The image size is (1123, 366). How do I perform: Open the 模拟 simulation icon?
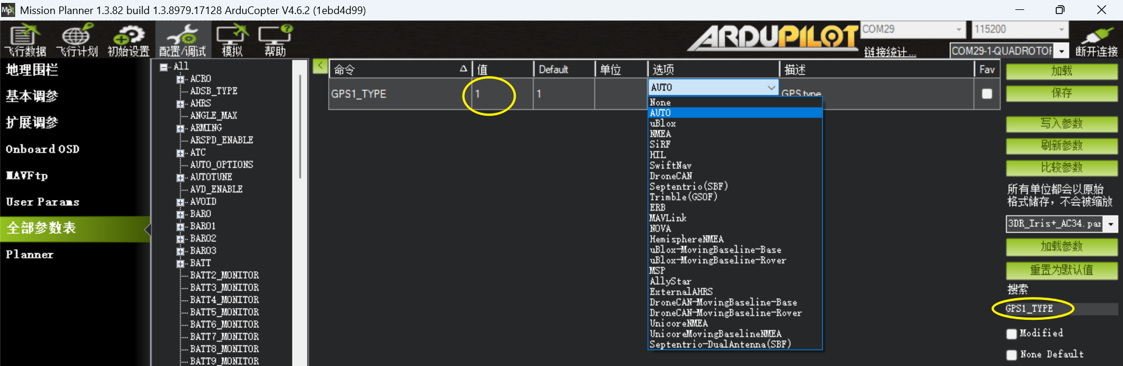coord(232,40)
